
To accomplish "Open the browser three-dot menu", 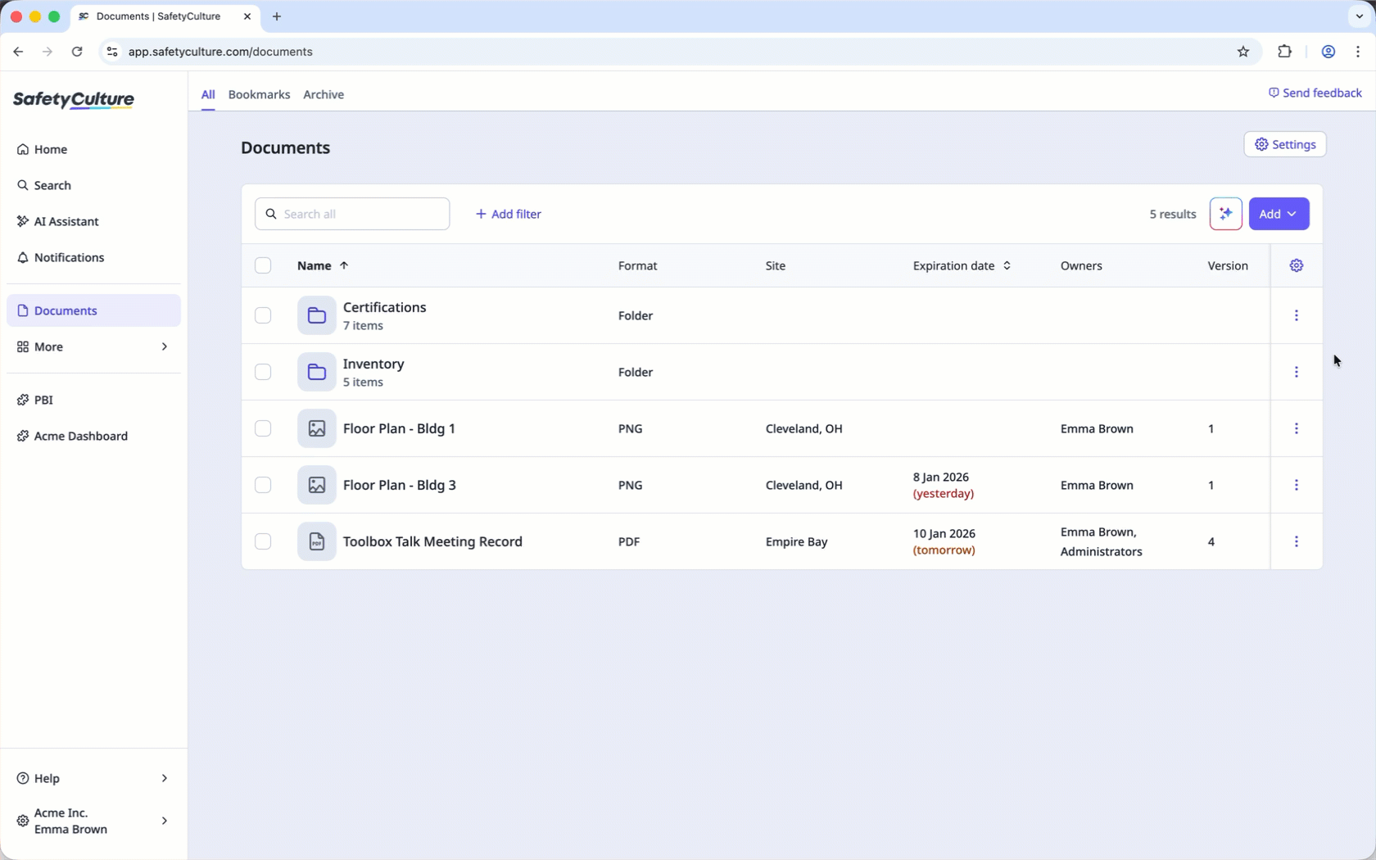I will pos(1358,52).
